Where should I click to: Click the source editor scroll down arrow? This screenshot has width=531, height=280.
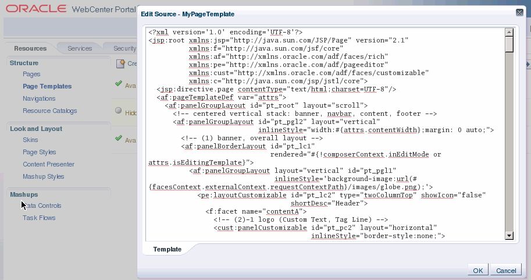point(509,236)
